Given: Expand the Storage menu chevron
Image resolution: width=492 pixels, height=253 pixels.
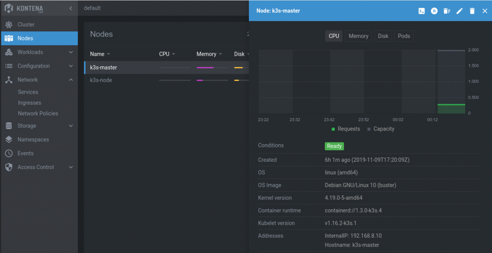Looking at the screenshot, I should pos(71,126).
